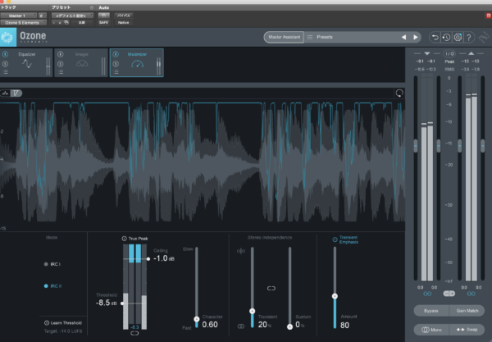Click Gain Match button
Viewport: 492px width, 342px height.
[x=467, y=311]
